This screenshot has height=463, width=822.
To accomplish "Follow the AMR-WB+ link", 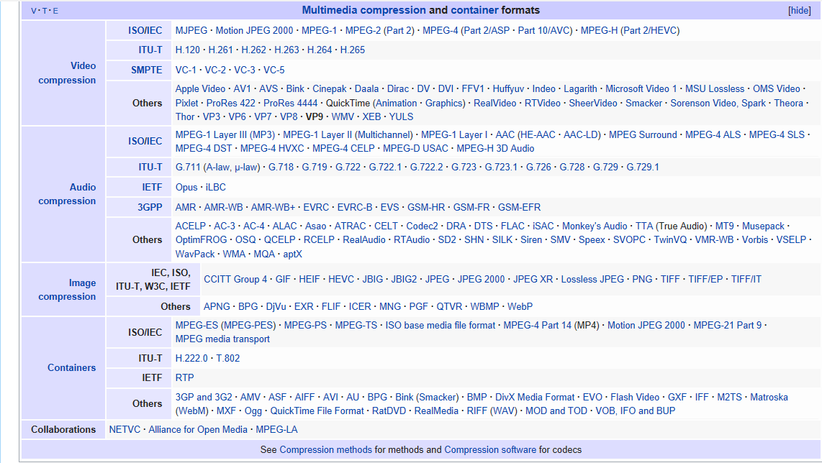I will 273,207.
